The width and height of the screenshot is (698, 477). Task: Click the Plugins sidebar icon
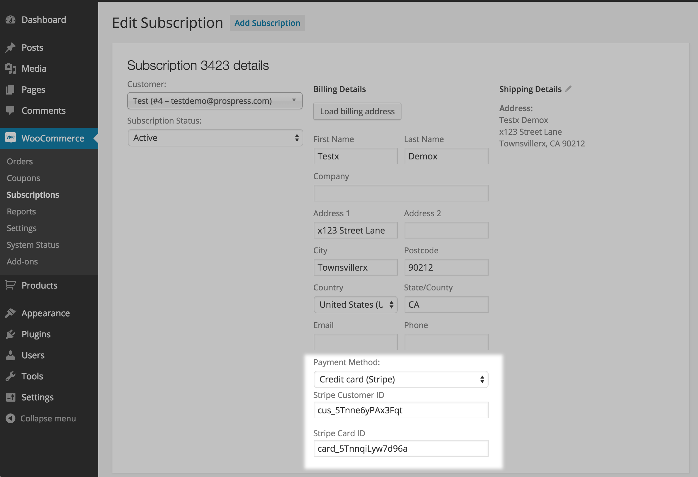(x=11, y=334)
